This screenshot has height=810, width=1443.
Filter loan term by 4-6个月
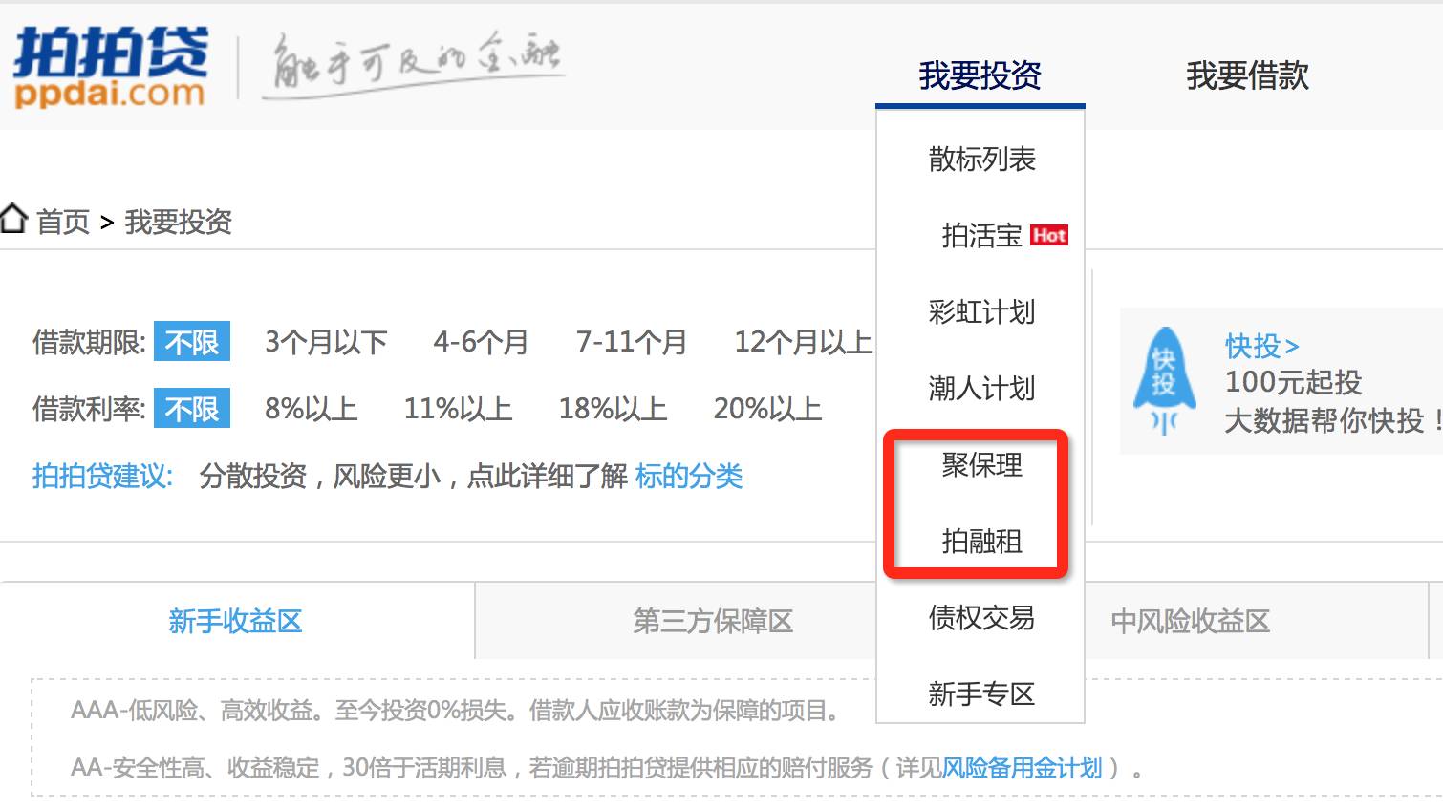click(481, 342)
